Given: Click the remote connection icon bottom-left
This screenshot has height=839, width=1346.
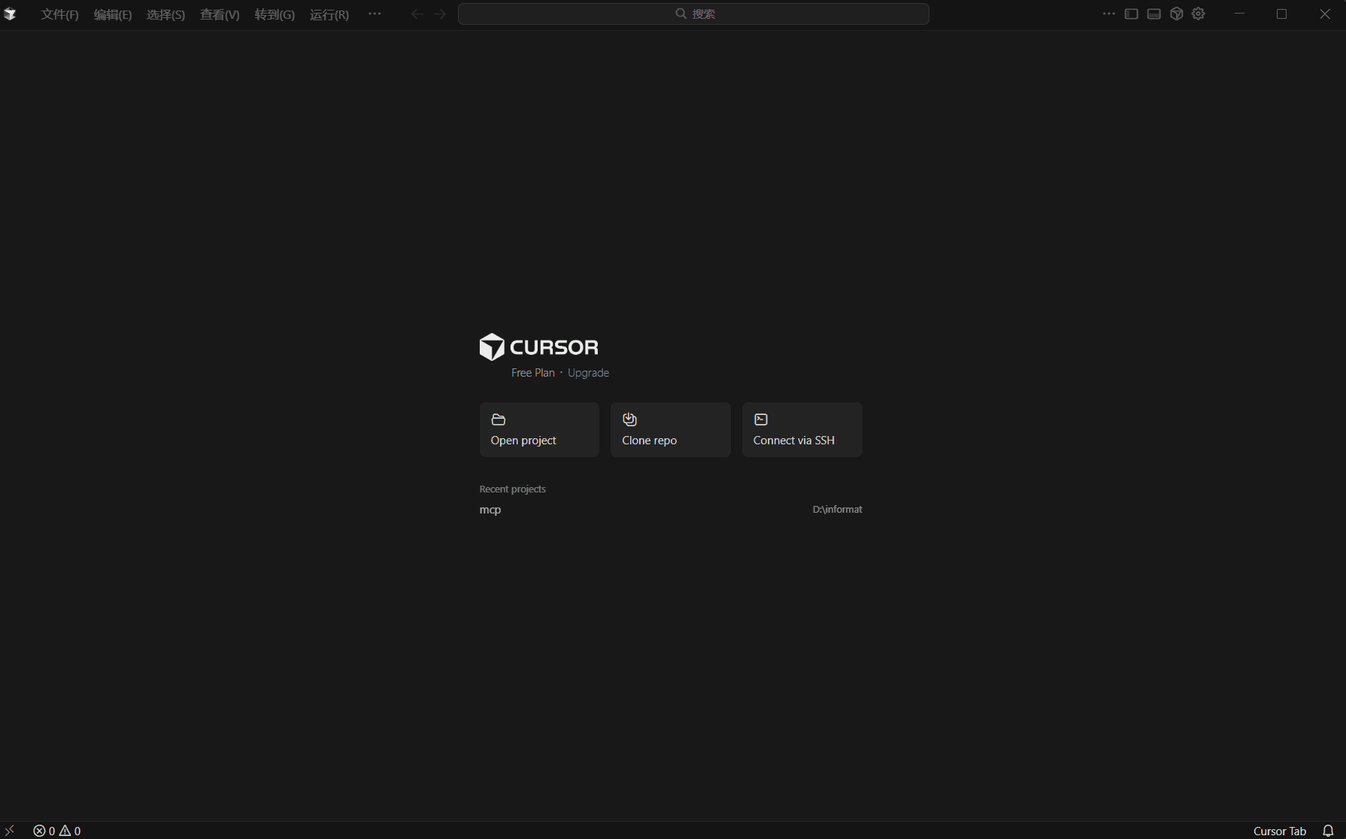Looking at the screenshot, I should tap(9, 830).
